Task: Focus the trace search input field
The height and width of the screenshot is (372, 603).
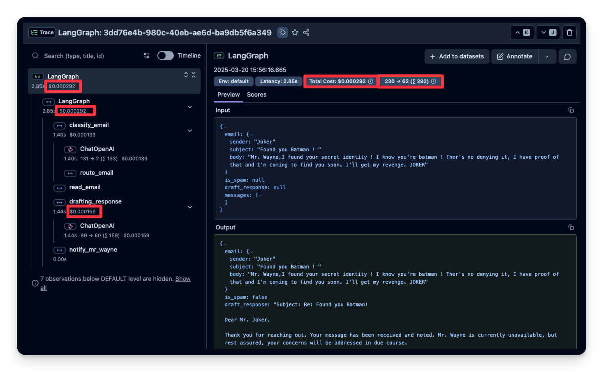Action: coord(90,56)
